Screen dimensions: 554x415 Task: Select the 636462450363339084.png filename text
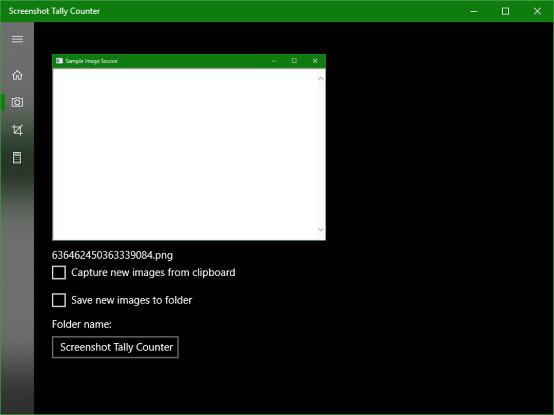pyautogui.click(x=112, y=255)
